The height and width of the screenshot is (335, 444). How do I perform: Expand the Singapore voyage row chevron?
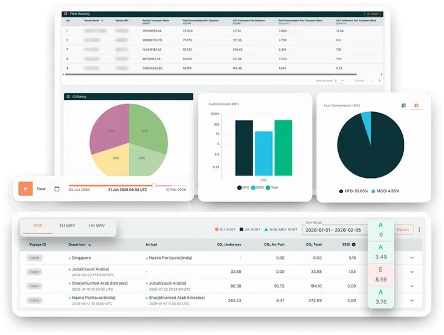[x=412, y=258]
